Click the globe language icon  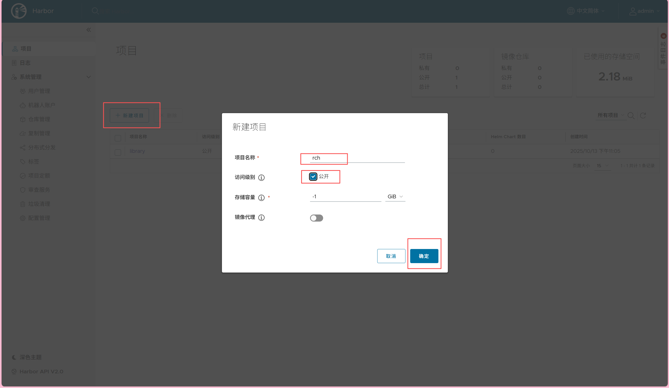(570, 11)
